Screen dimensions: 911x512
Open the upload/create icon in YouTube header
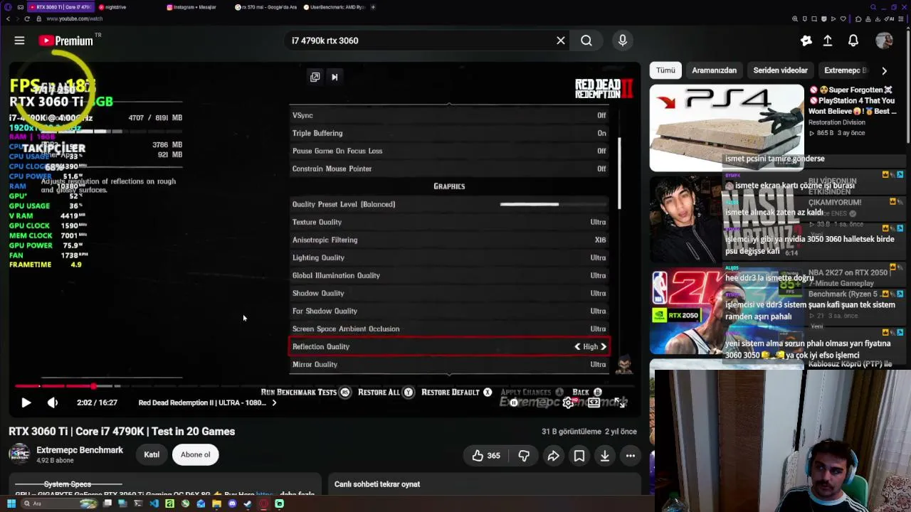point(828,41)
